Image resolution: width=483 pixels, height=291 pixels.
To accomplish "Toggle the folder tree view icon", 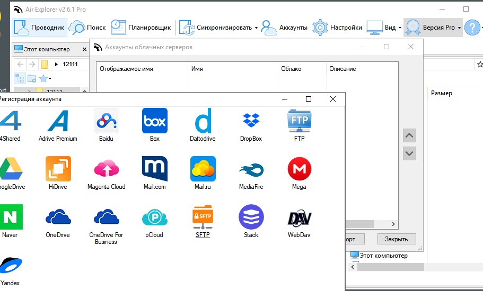I will click(x=20, y=78).
